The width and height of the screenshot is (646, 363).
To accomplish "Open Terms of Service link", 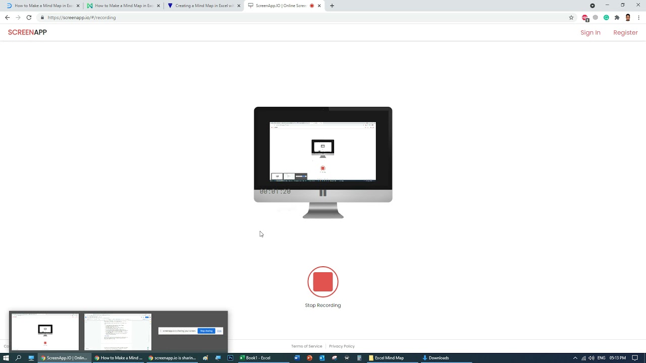I will tap(306, 346).
